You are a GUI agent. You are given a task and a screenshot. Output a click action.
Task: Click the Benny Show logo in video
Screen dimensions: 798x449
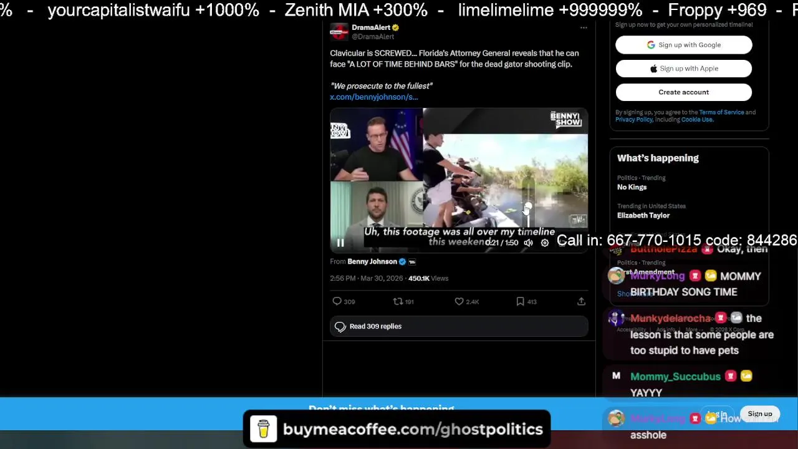[567, 119]
